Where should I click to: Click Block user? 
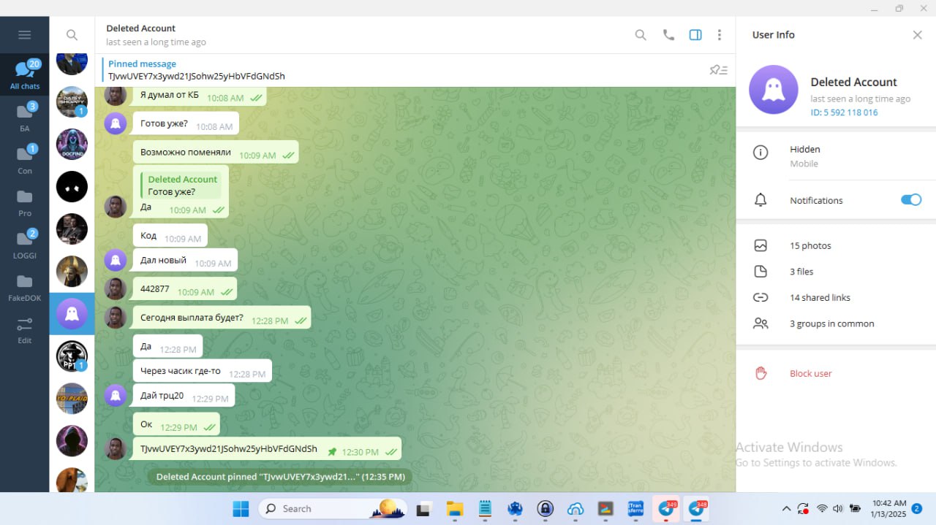click(x=810, y=373)
